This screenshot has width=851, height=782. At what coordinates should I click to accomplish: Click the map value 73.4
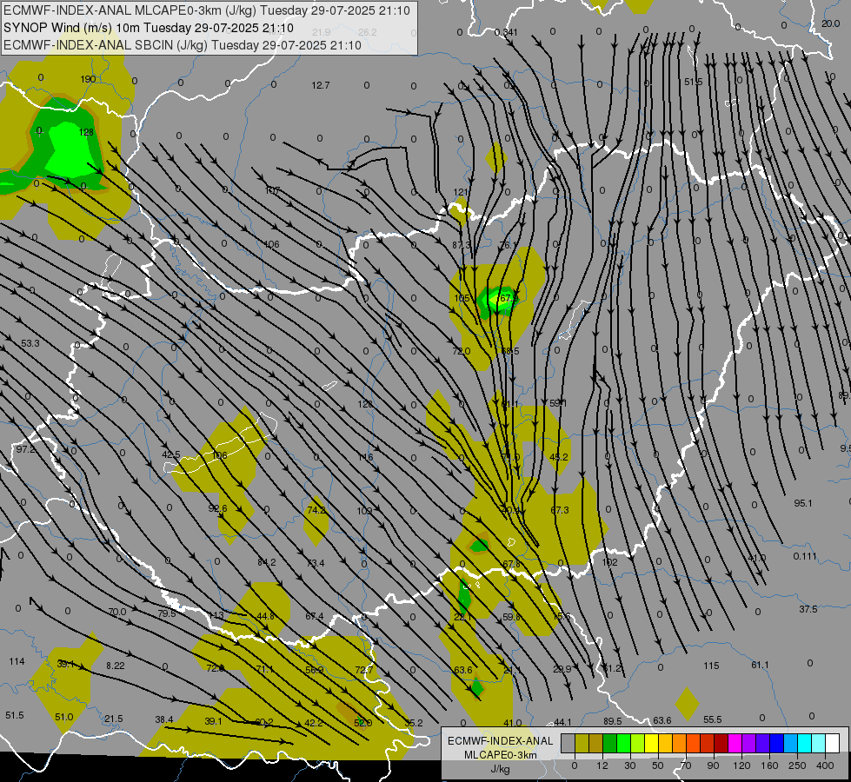coord(316,563)
